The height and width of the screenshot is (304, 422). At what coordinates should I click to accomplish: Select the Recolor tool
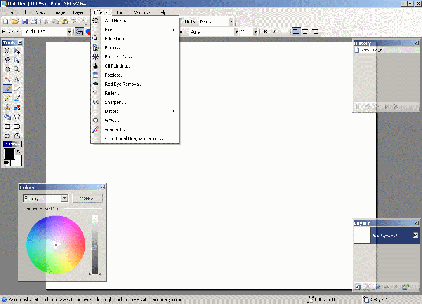point(17,108)
